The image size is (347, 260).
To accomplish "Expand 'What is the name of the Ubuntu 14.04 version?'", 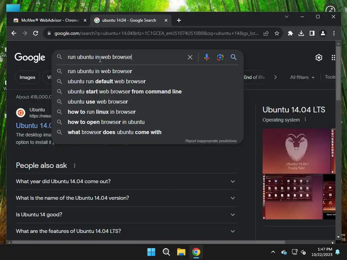I will [126, 198].
